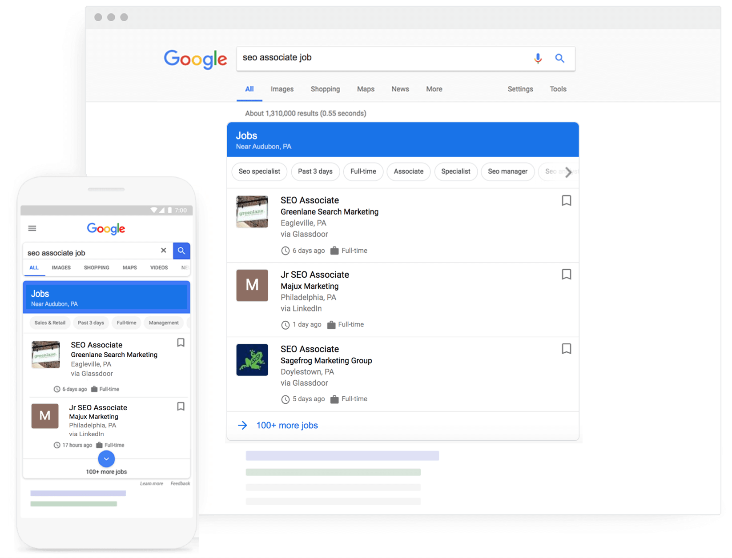Image resolution: width=732 pixels, height=558 pixels.
Task: Open the mobile Greenlane logo thumbnail
Action: 46,355
